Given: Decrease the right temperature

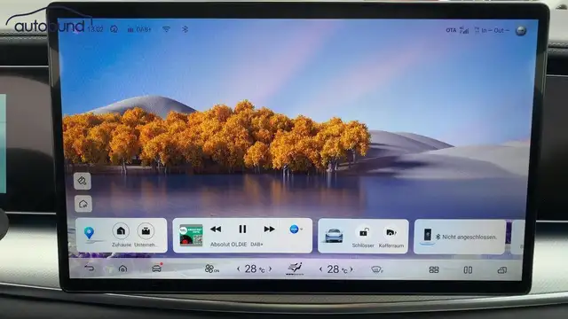Looking at the screenshot, I should (320, 269).
